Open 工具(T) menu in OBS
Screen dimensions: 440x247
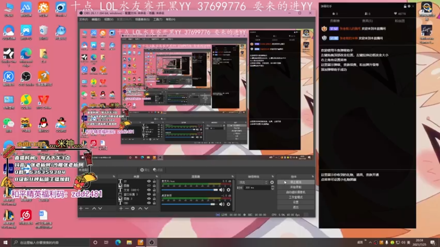coord(158,19)
